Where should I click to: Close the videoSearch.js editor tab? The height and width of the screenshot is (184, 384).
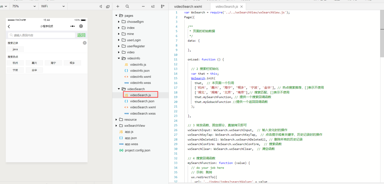pos(242,6)
